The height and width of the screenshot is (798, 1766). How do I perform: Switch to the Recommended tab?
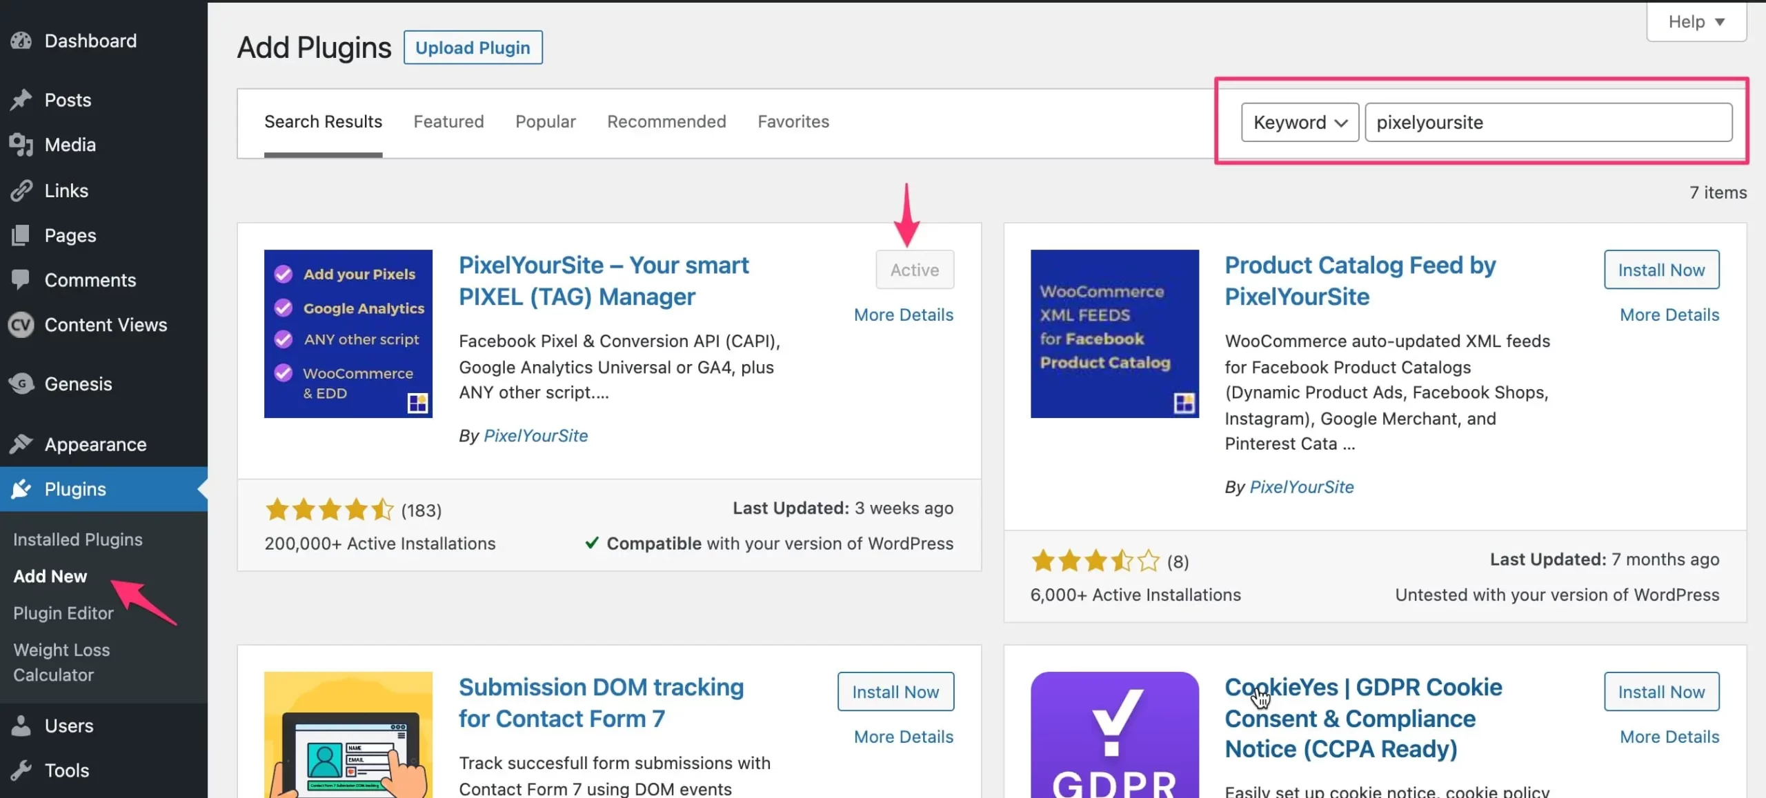(666, 121)
